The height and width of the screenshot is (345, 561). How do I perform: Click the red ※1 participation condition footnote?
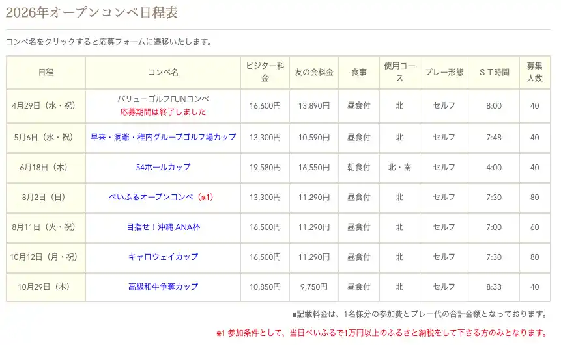point(381,333)
